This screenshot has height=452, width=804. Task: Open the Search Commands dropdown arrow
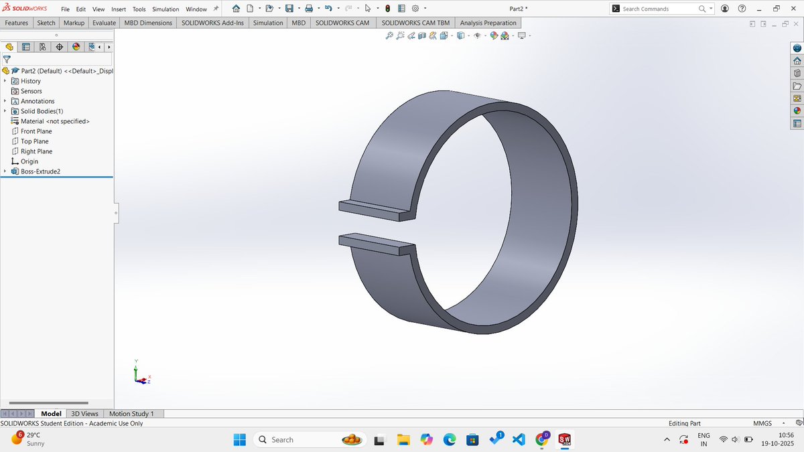pyautogui.click(x=711, y=9)
